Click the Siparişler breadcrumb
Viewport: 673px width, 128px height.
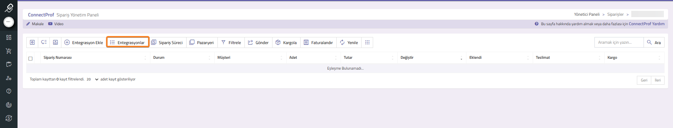point(615,14)
